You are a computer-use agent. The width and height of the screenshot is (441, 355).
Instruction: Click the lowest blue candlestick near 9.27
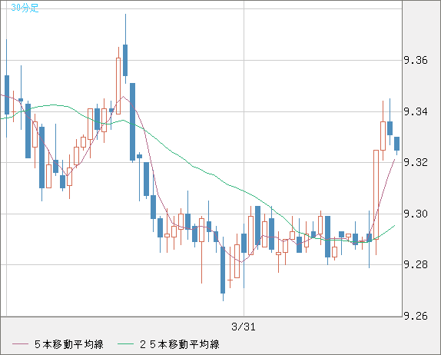[x=223, y=270]
